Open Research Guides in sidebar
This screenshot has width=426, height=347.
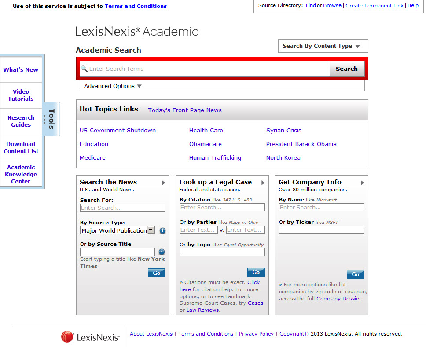pyautogui.click(x=21, y=121)
